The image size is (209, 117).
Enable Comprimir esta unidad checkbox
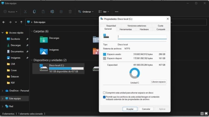(104, 93)
